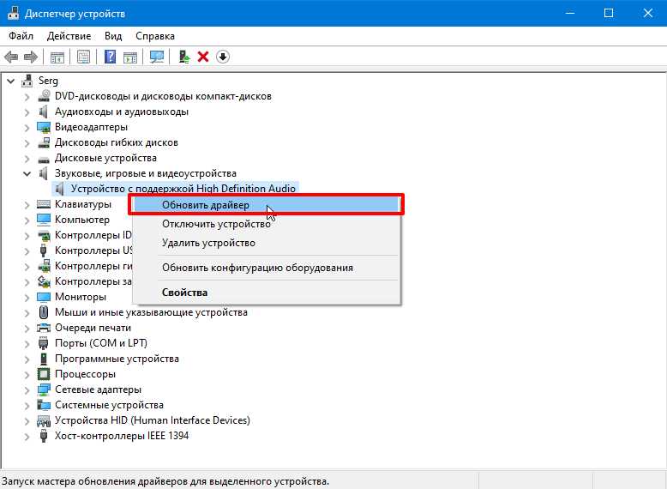This screenshot has width=667, height=489.
Task: Click the blue Help question-mark icon
Action: (110, 57)
